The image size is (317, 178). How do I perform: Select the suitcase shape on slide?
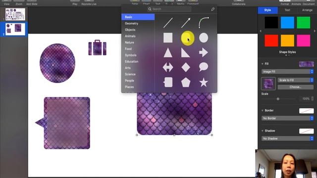click(97, 47)
